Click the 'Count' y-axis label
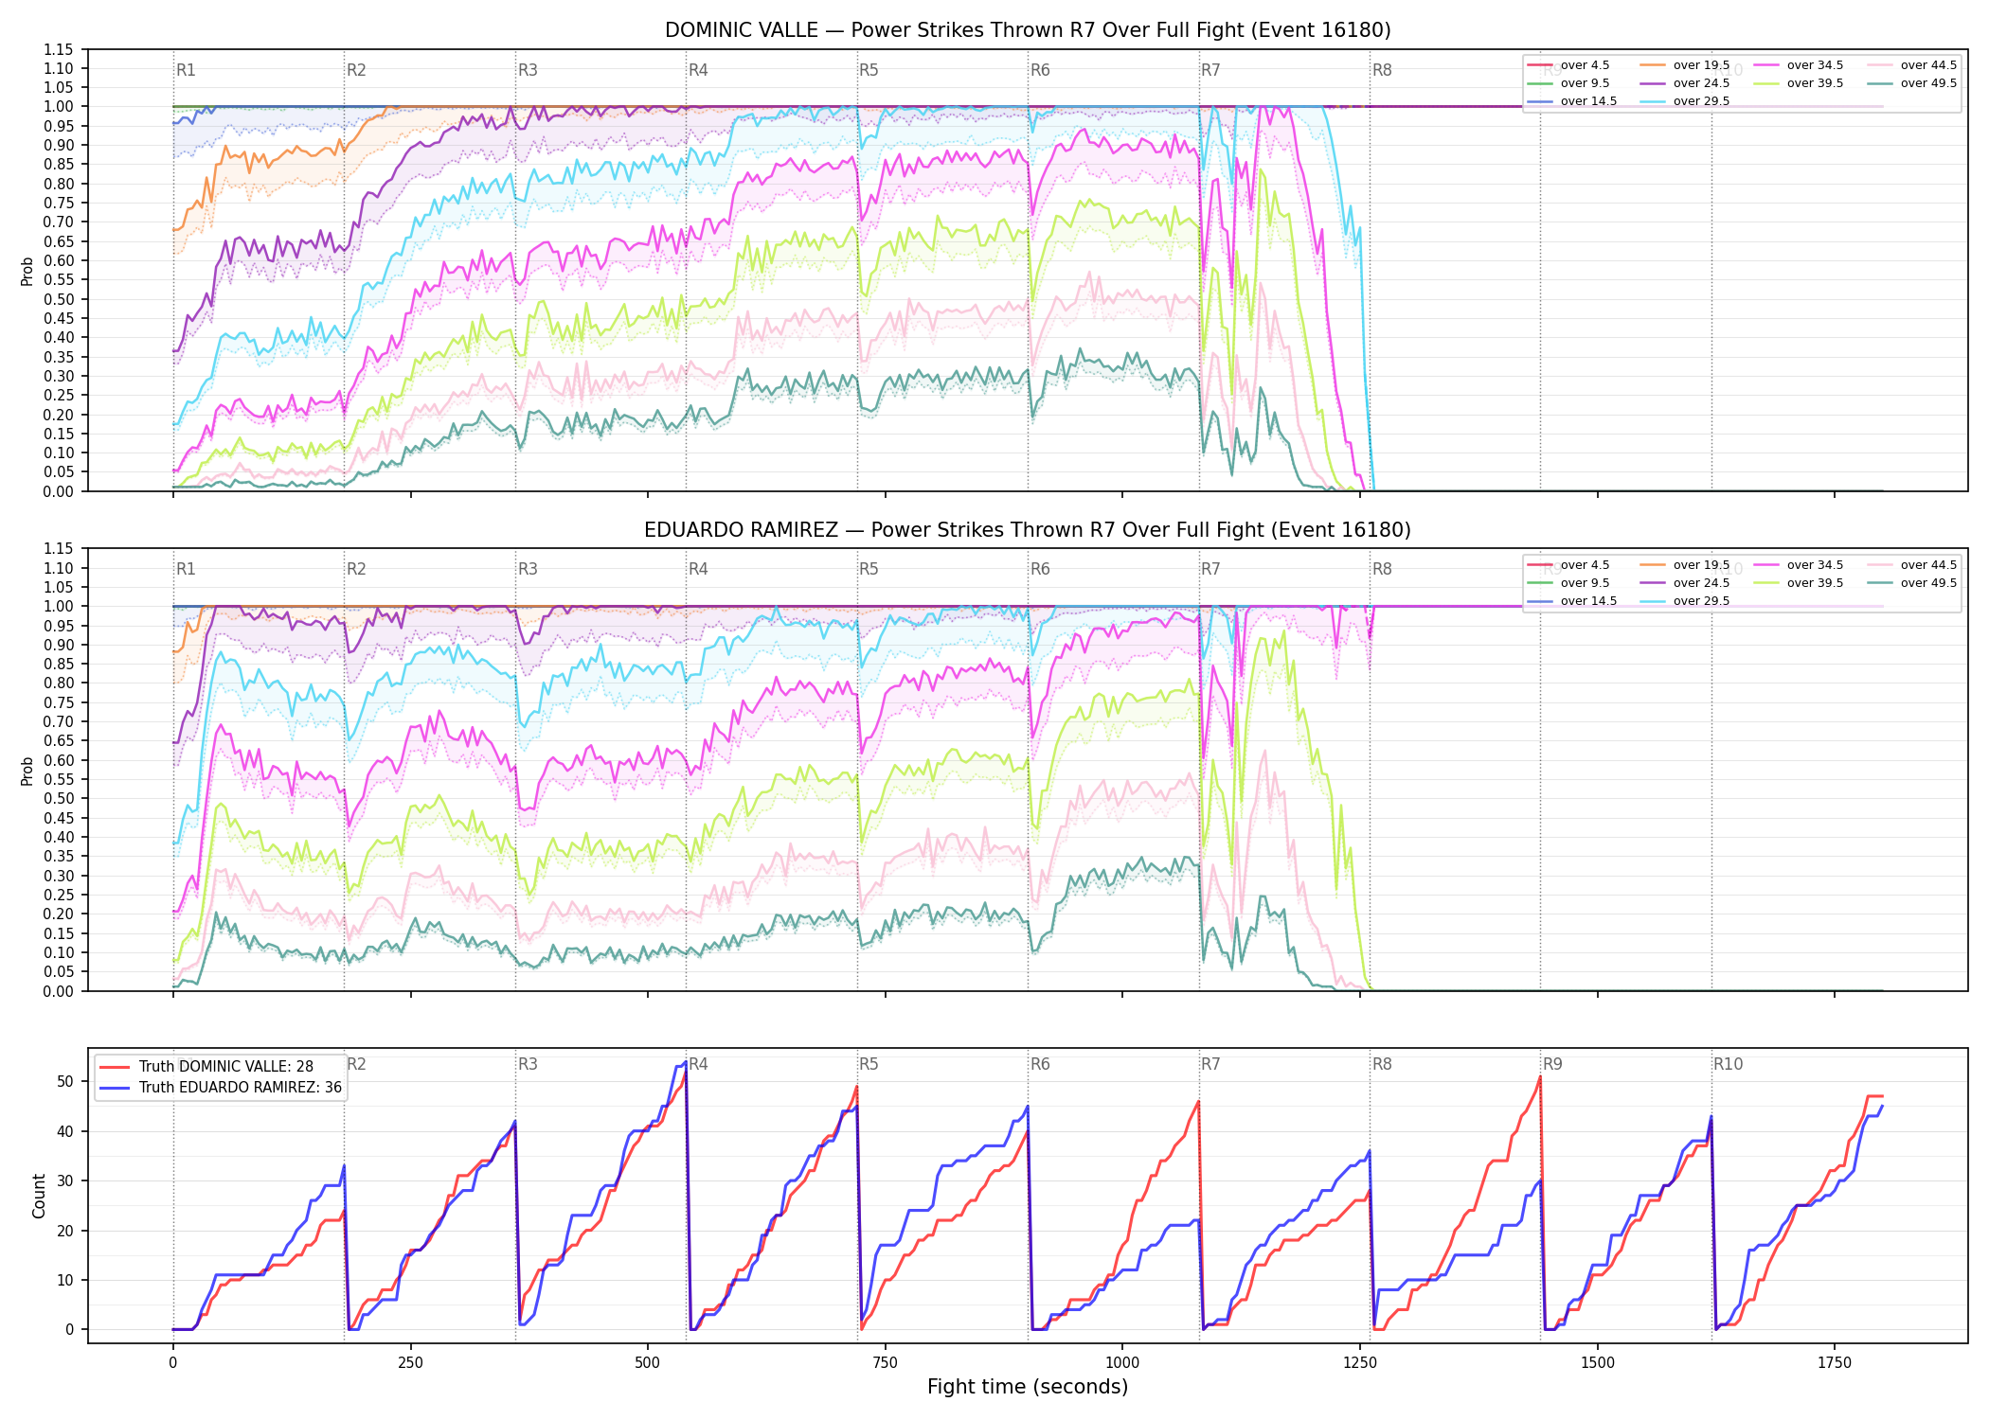The height and width of the screenshot is (1420, 1989). [x=39, y=1196]
